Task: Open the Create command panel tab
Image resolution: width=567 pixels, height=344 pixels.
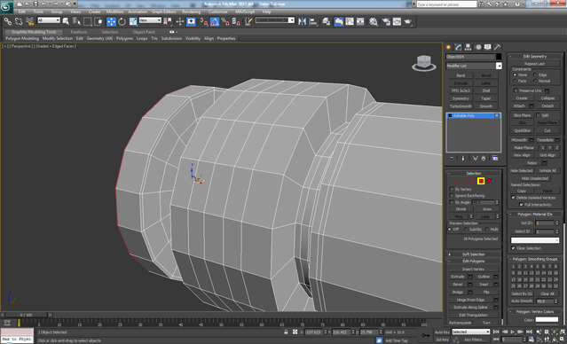Action: tap(448, 47)
